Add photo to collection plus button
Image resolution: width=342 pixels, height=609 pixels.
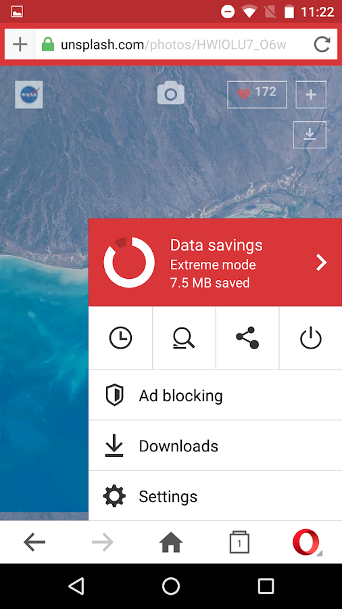[x=311, y=94]
